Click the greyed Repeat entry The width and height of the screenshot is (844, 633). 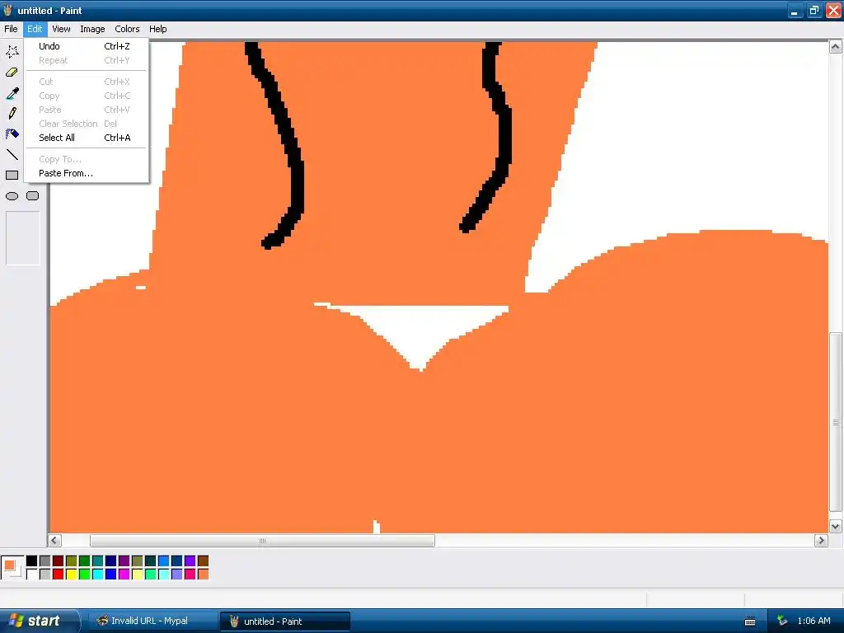click(86, 60)
